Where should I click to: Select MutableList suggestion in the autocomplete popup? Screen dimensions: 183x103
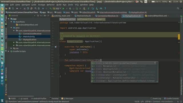pyautogui.click(x=125, y=66)
